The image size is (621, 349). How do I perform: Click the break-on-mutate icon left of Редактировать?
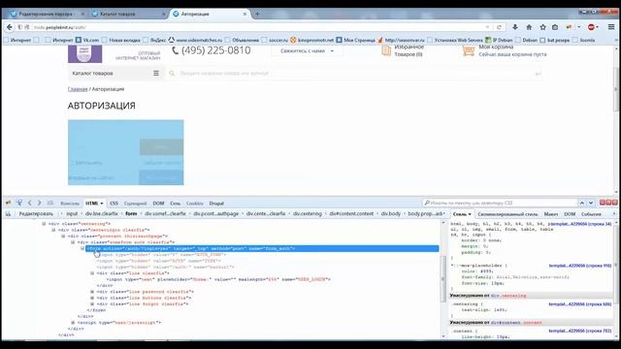coord(8,213)
